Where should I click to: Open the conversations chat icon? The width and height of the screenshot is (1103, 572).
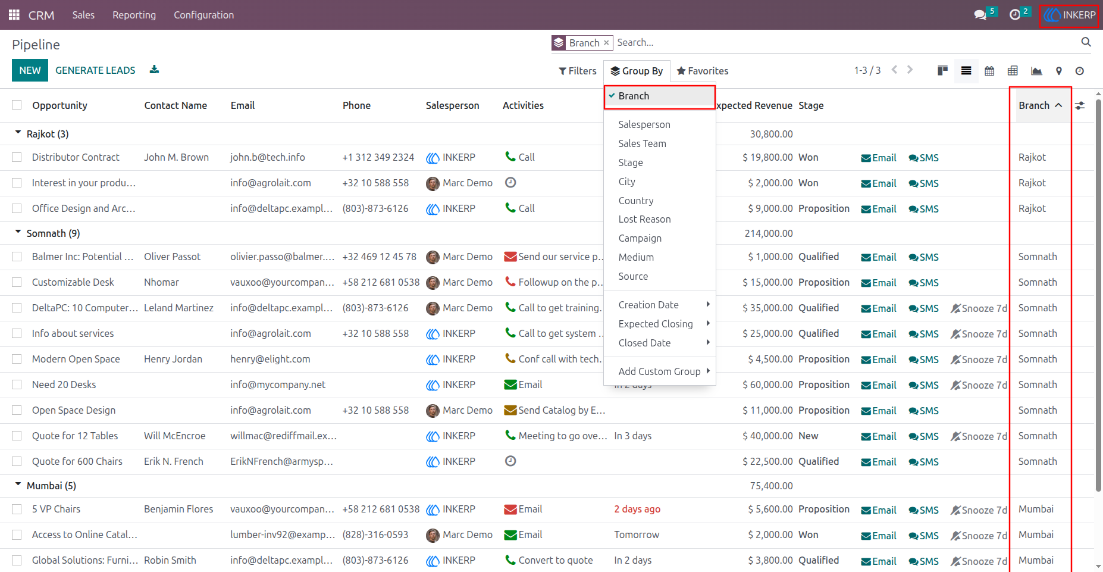[980, 15]
